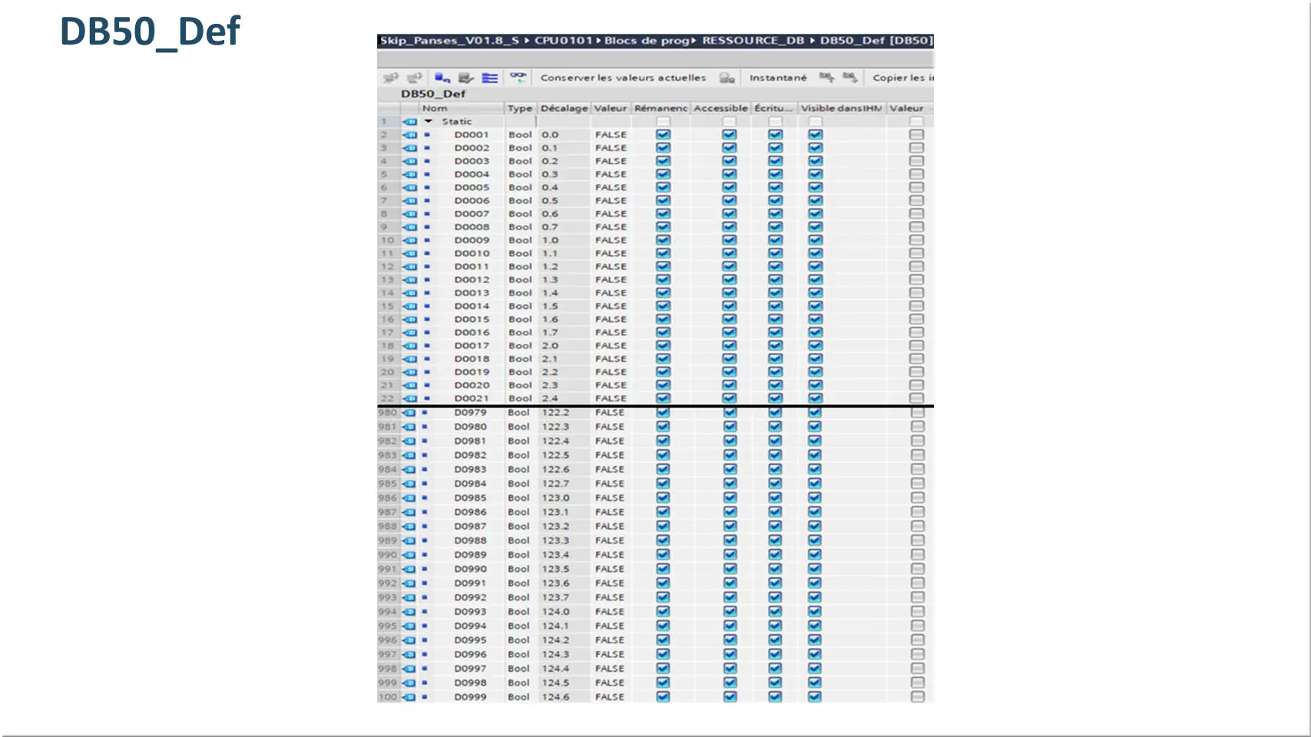The height and width of the screenshot is (737, 1311).
Task: Select the name cell D0979
Action: pos(470,412)
